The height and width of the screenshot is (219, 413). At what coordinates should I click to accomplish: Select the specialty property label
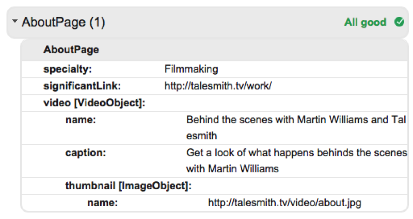68,69
